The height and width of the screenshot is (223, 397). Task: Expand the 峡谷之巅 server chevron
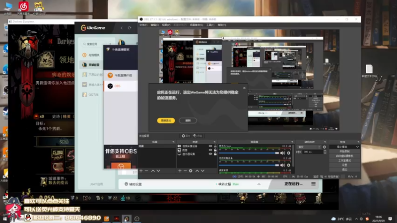pos(259,184)
